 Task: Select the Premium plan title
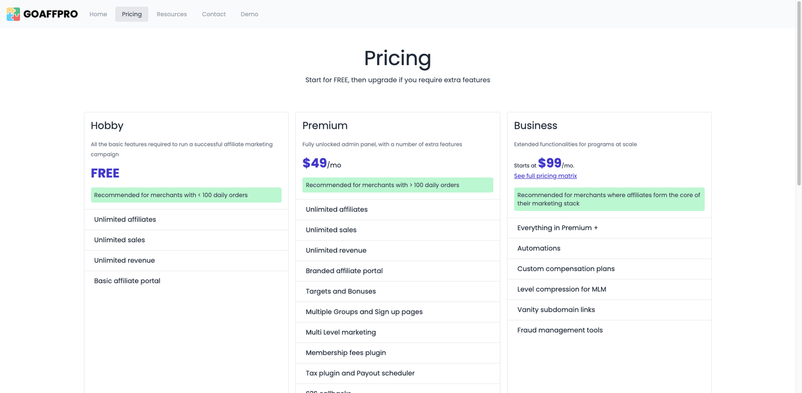325,126
